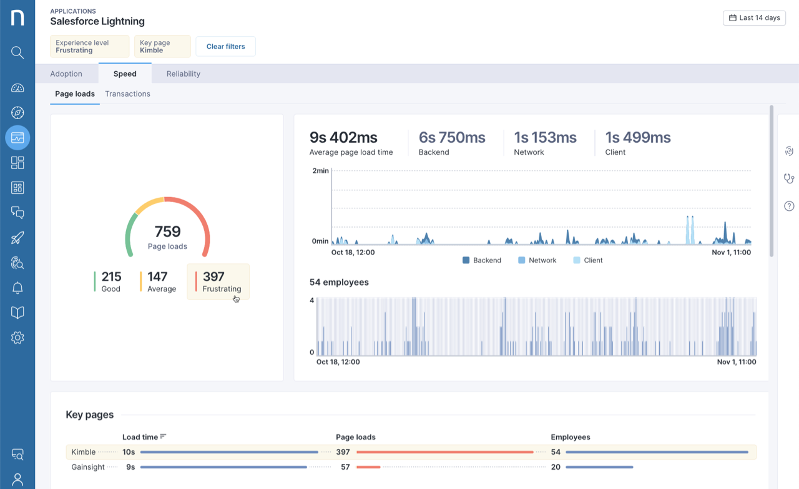Click the Applications breadcrumb link
This screenshot has width=799, height=489.
(x=73, y=11)
